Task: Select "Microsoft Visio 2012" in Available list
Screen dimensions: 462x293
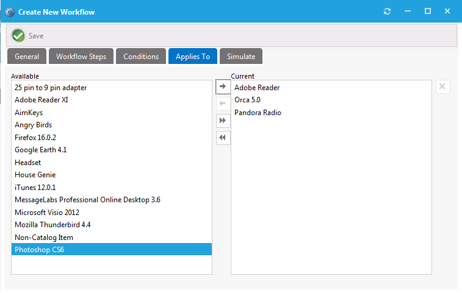Action: tap(111, 213)
